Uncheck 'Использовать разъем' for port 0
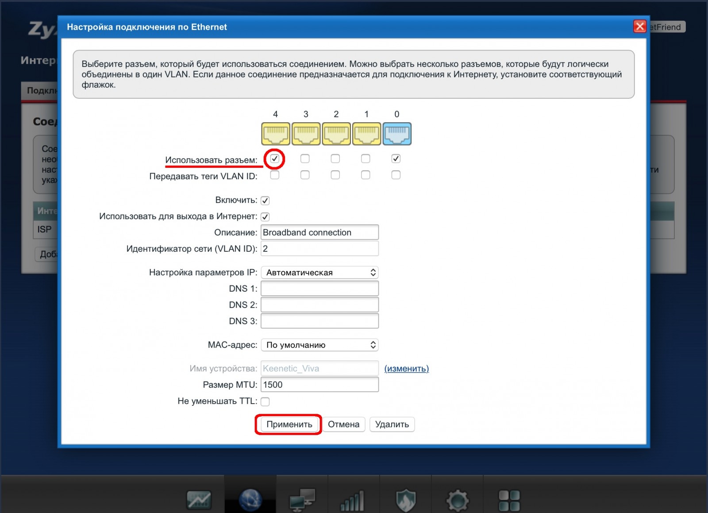Viewport: 708px width, 513px height. [396, 158]
